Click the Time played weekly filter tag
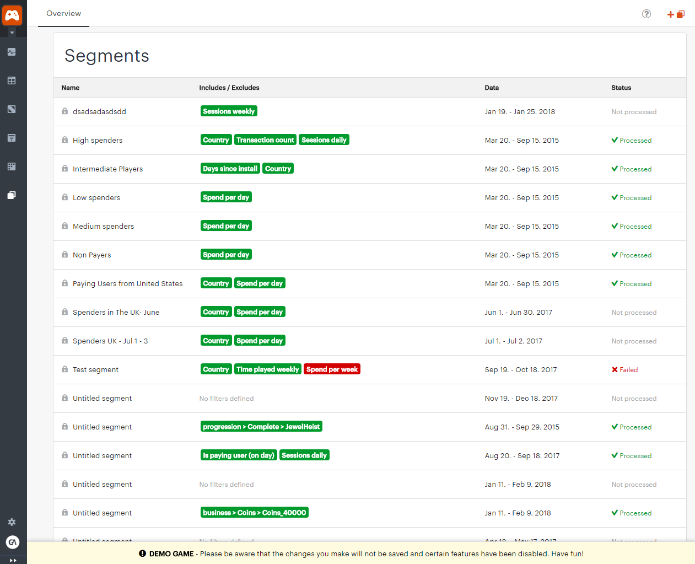Viewport: 695px width, 564px height. click(268, 369)
